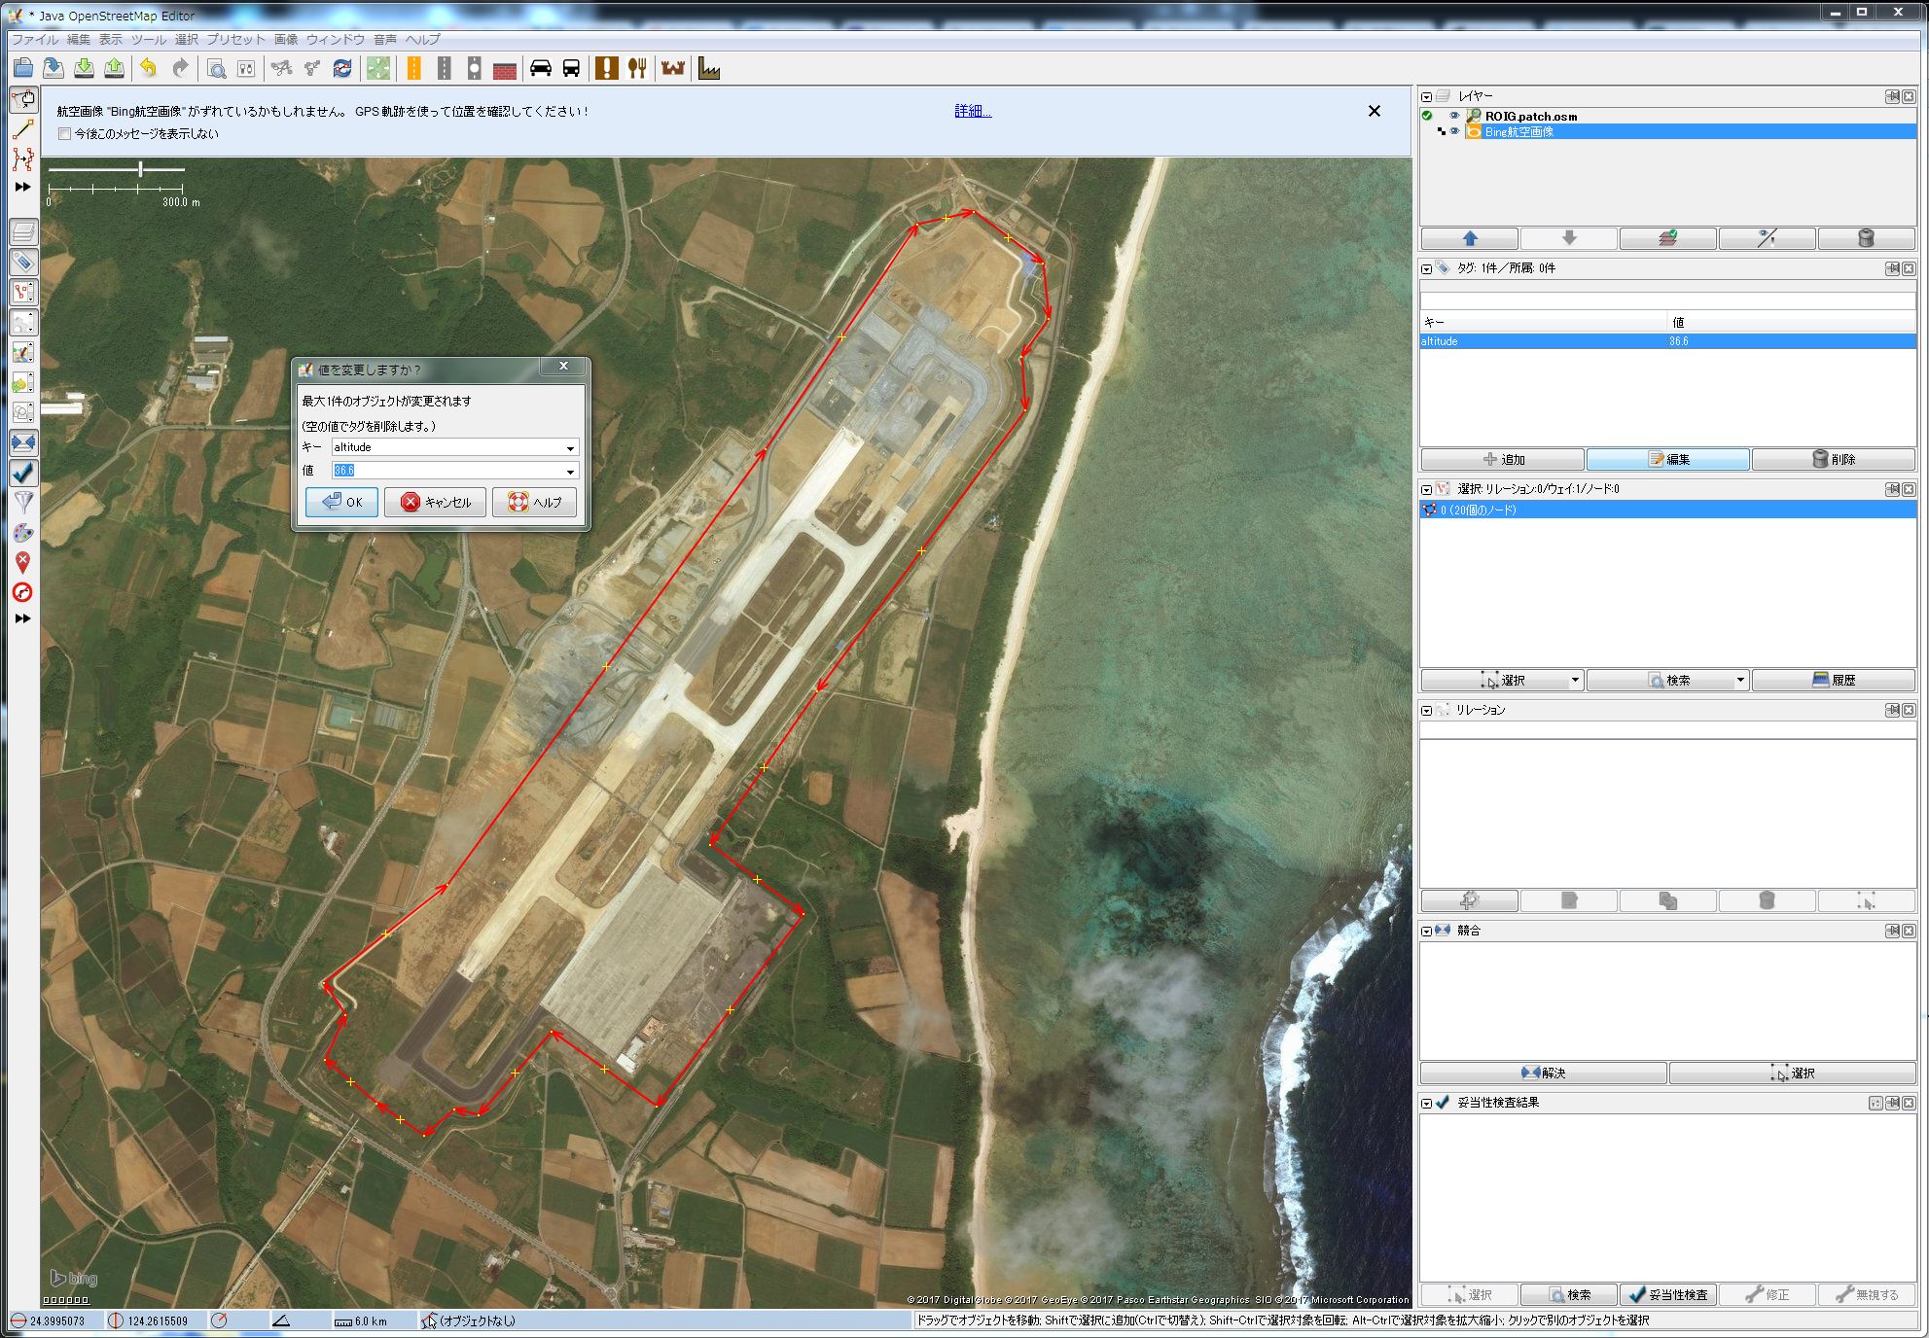Open the プリセット menu
1929x1338 pixels.
235,39
